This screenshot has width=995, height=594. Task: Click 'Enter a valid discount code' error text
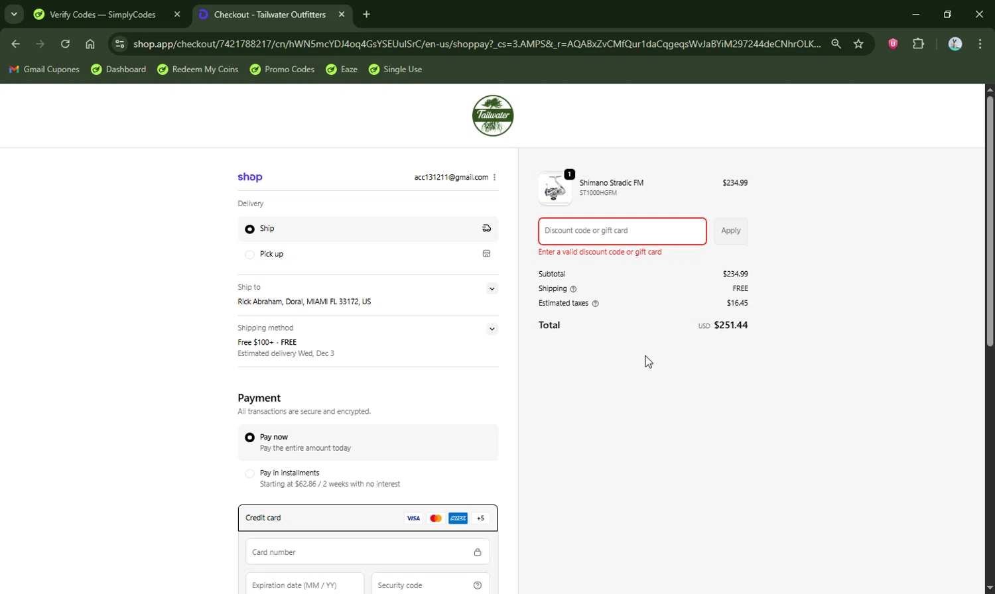pos(600,252)
